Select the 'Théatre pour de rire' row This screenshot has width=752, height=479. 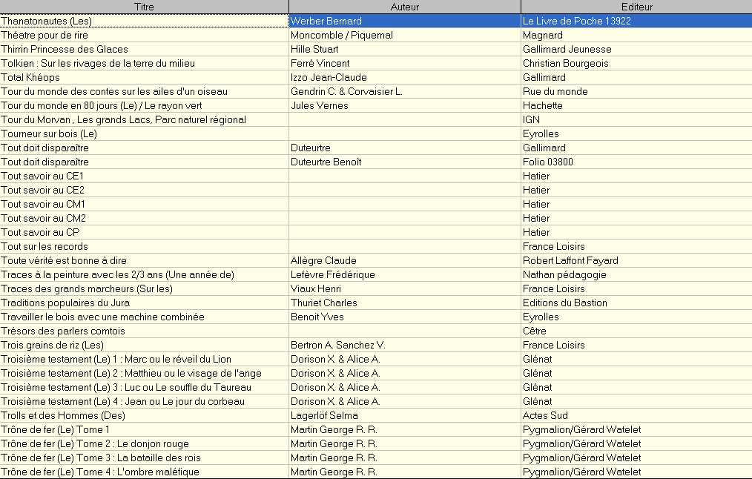pyautogui.click(x=376, y=35)
